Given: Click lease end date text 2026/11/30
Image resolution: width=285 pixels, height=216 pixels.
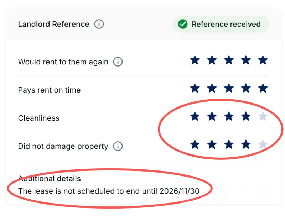Looking at the screenshot, I should pyautogui.click(x=180, y=191).
